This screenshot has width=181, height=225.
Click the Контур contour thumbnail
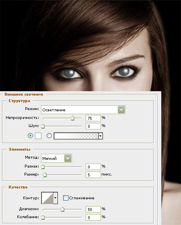[x=47, y=198]
